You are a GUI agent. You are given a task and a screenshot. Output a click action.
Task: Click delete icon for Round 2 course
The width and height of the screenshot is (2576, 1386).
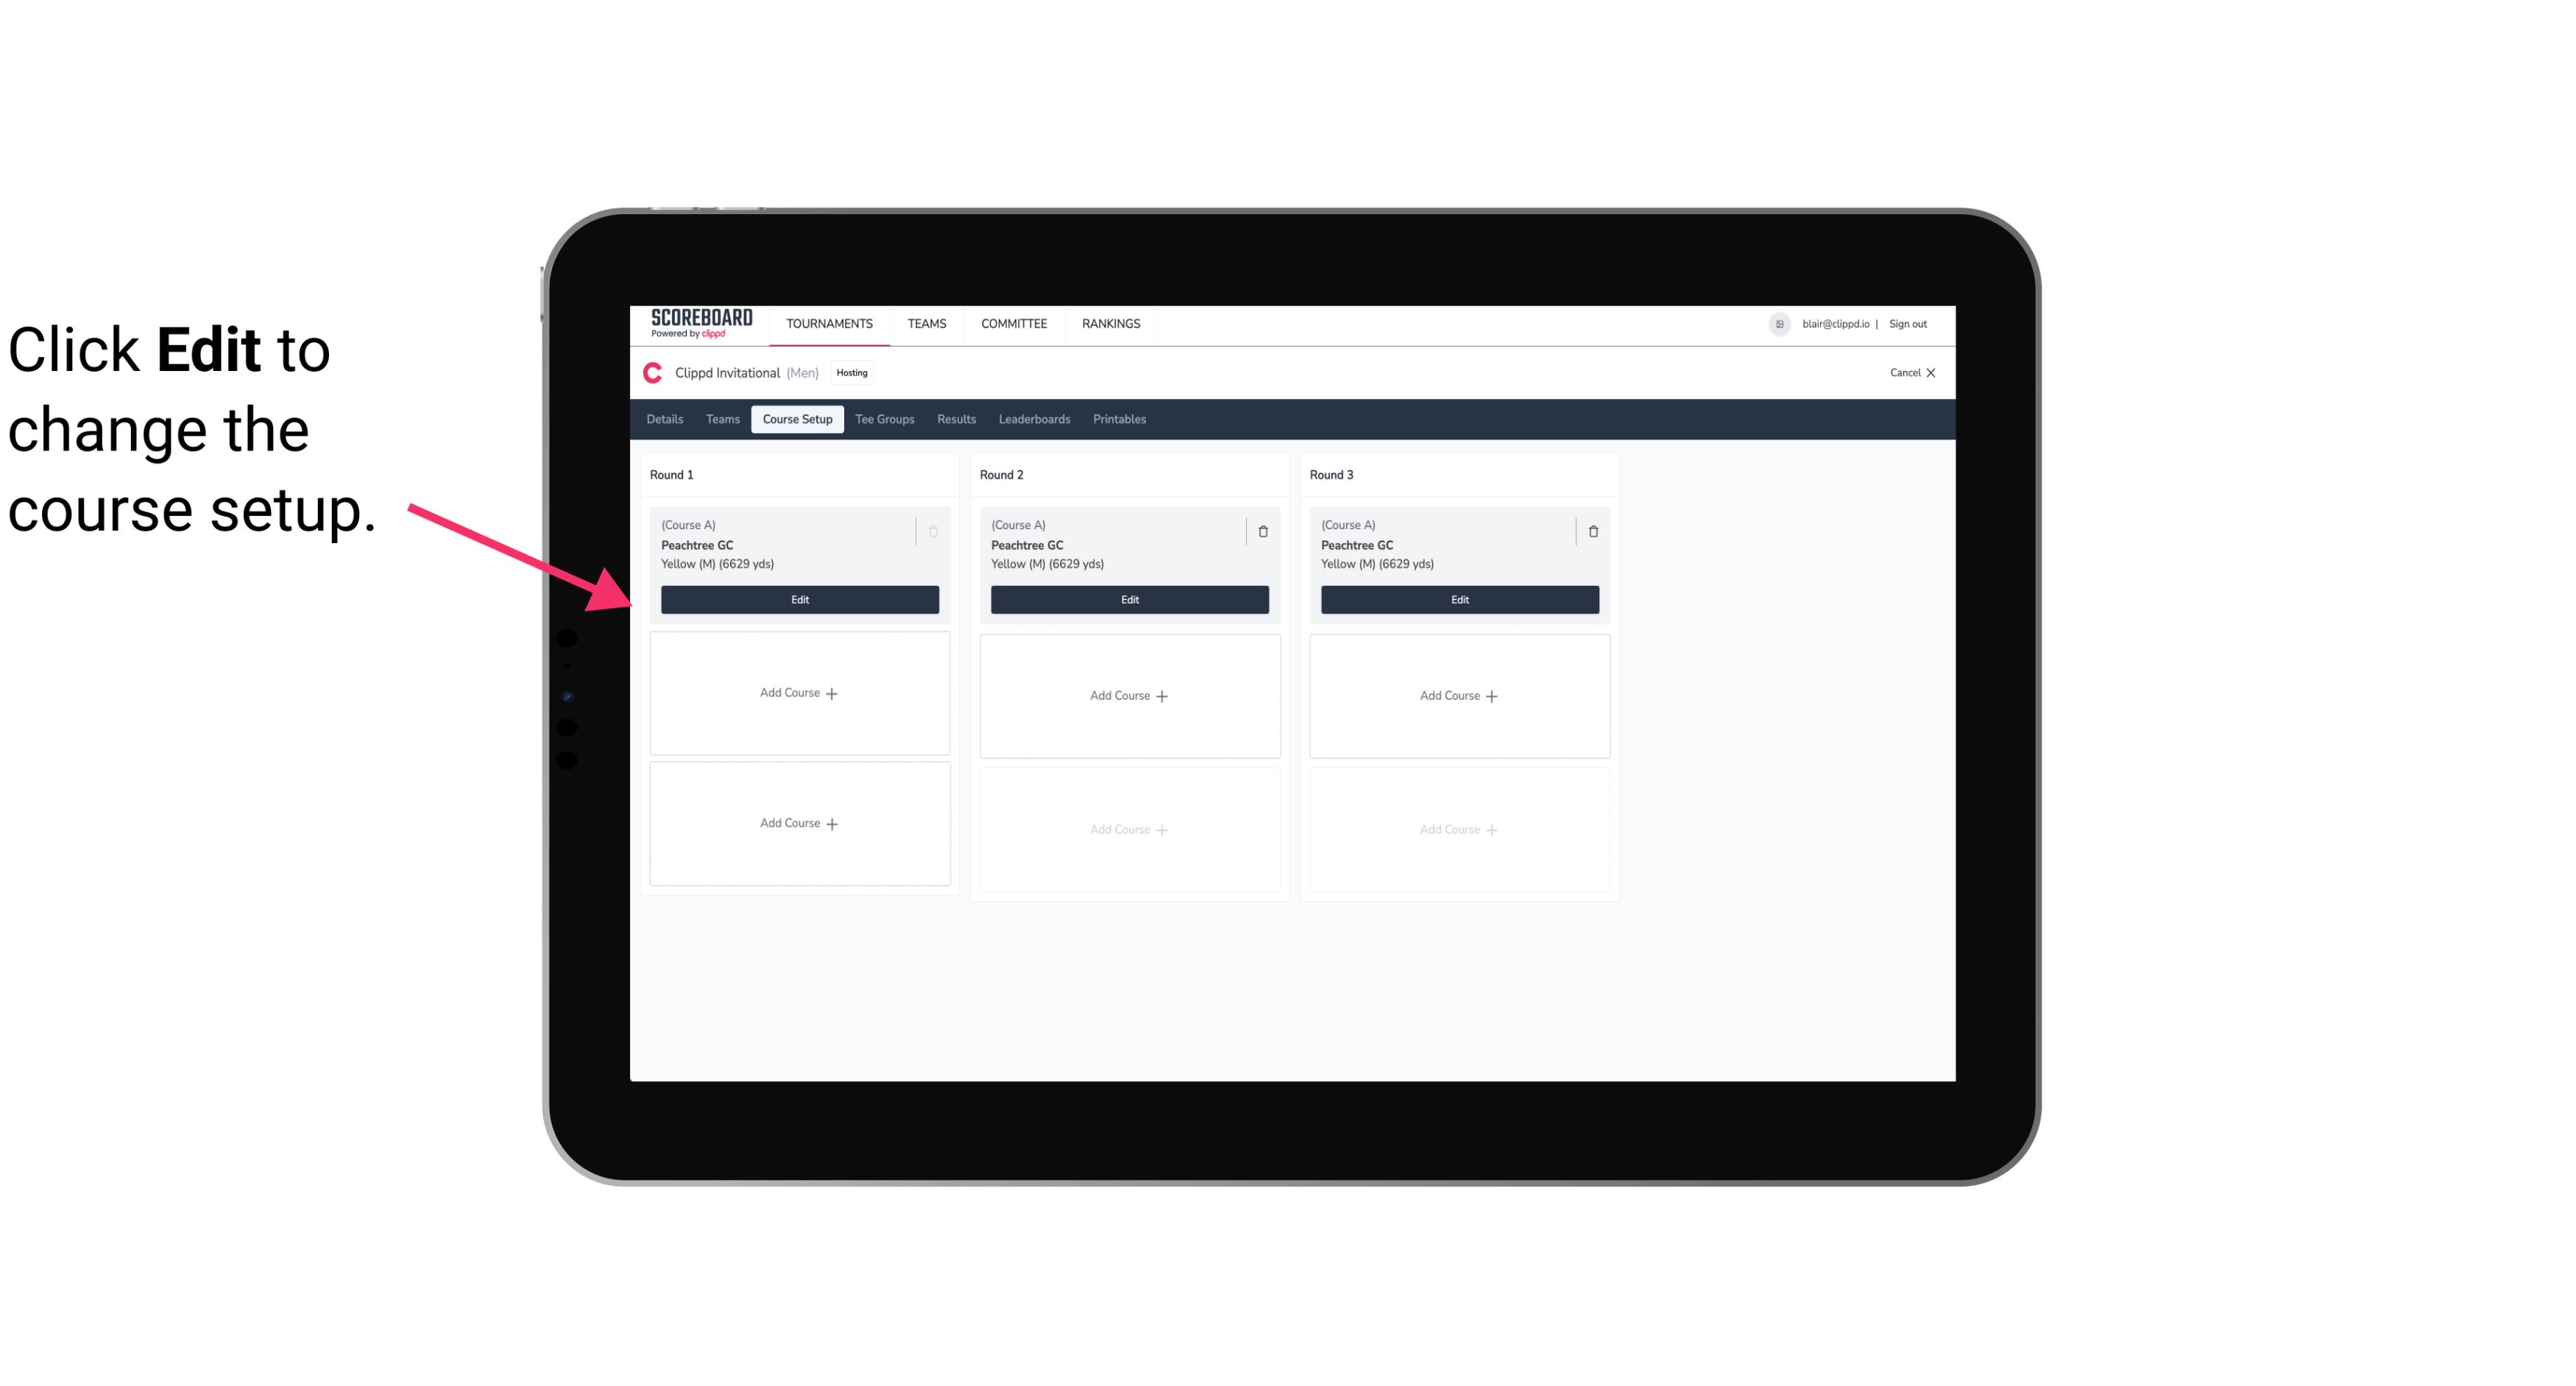[1262, 531]
